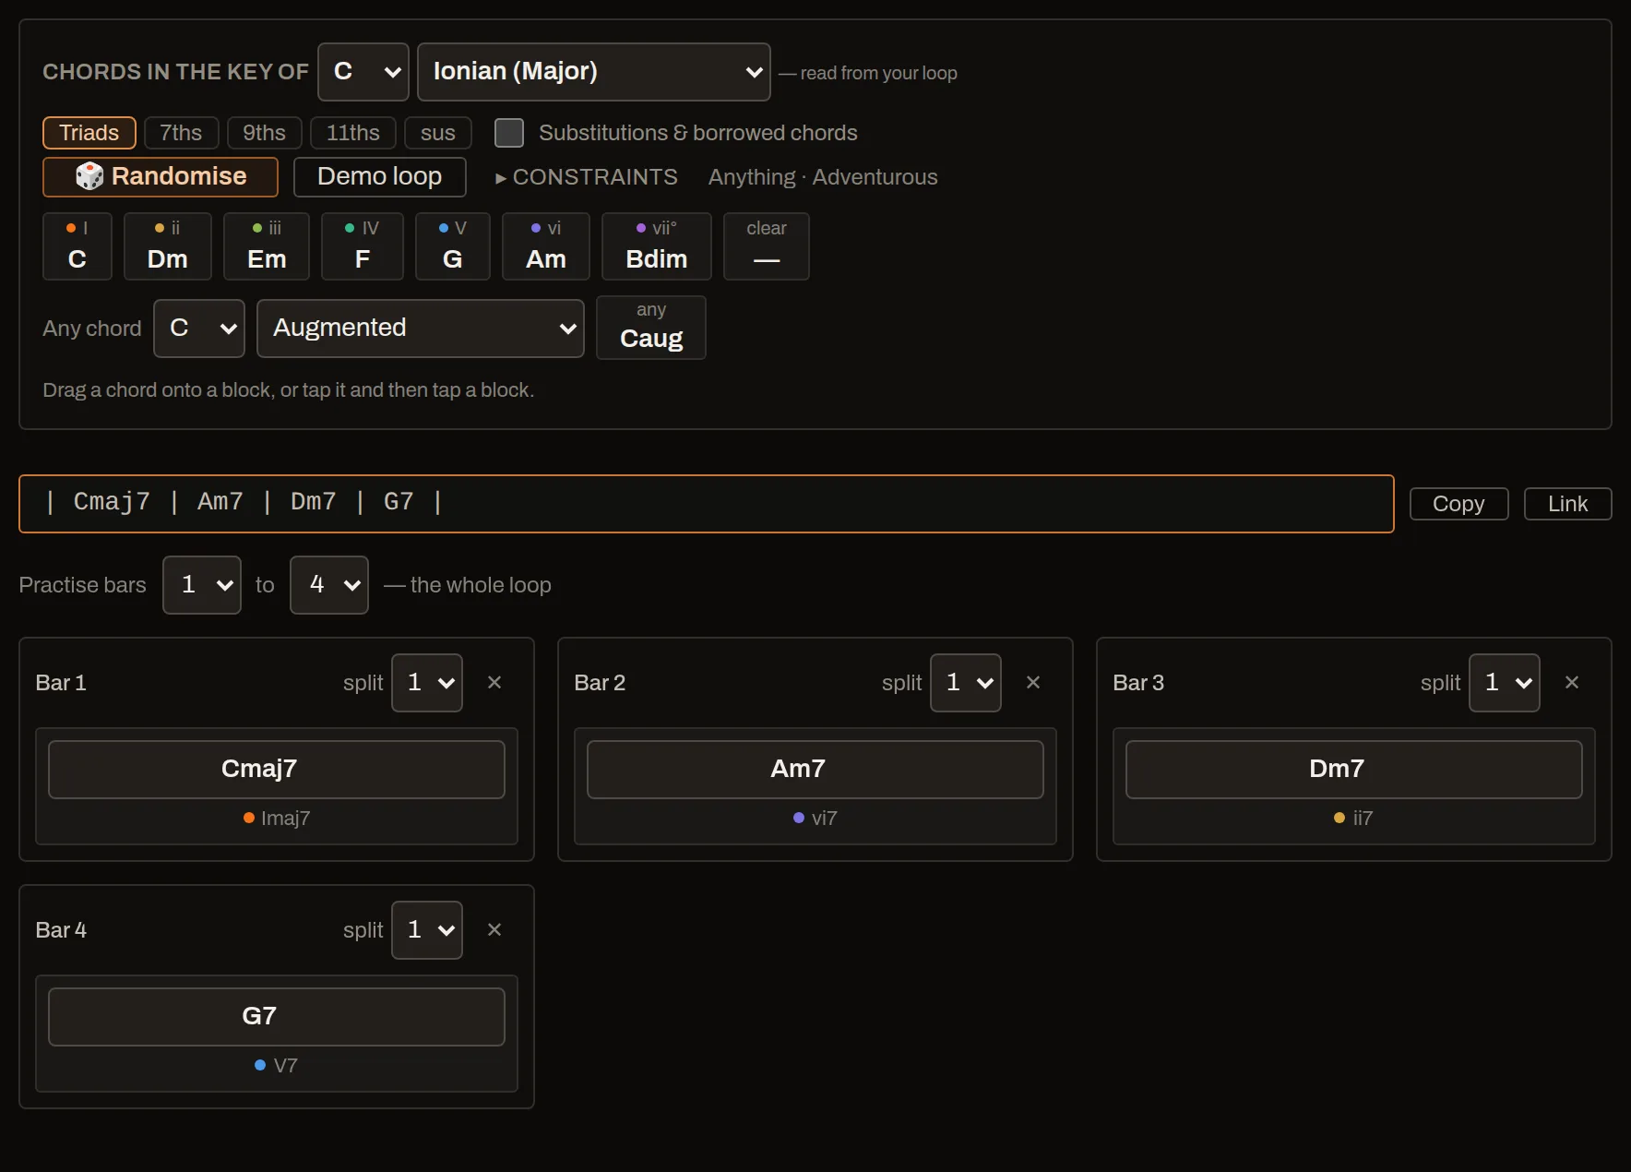The width and height of the screenshot is (1631, 1172).
Task: Delete Bar 4 using the × icon
Action: [x=494, y=930]
